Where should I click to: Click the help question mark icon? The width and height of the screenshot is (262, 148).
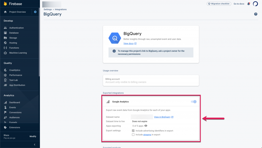click(x=256, y=14)
